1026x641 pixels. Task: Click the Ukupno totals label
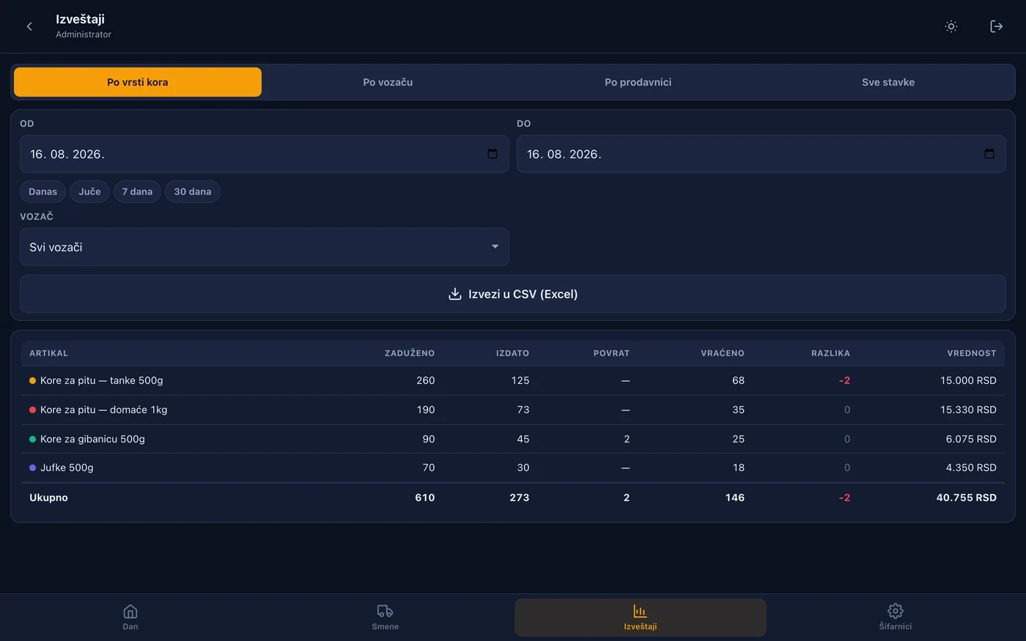48,497
